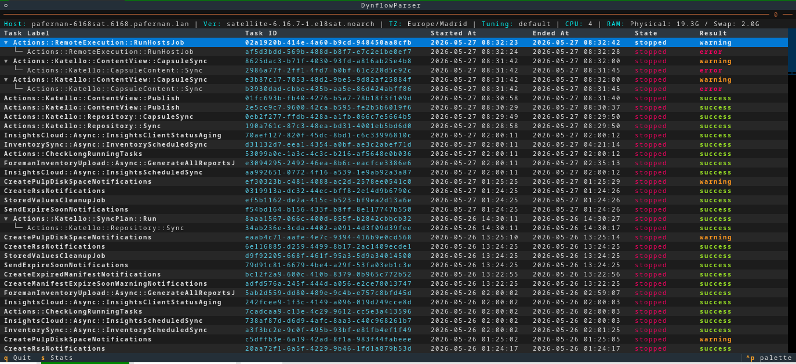Click the Task Label column header

[27, 33]
